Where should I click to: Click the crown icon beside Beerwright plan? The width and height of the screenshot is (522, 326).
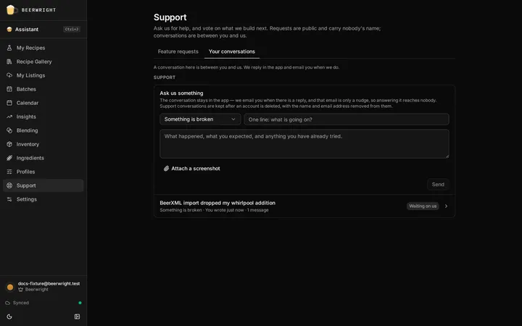point(20,290)
